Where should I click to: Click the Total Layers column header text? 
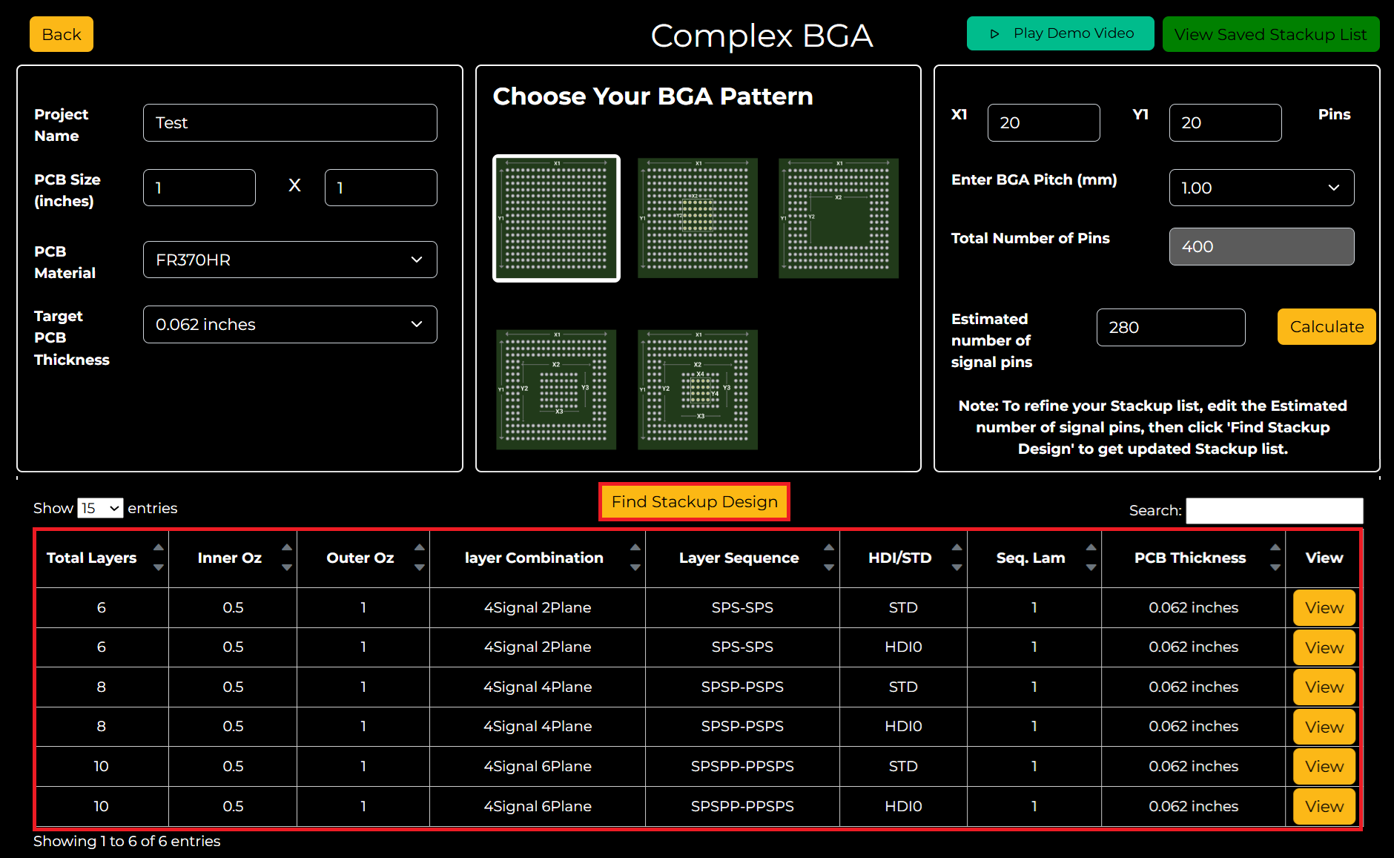tap(91, 558)
